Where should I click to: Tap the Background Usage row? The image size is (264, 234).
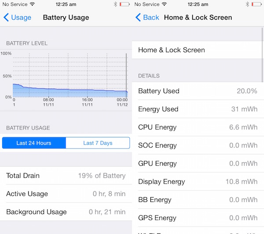(66, 212)
